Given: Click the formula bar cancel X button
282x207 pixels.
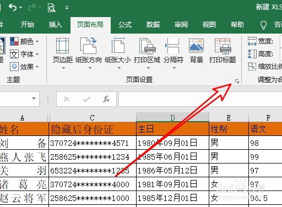Looking at the screenshot, I should pos(67,99).
